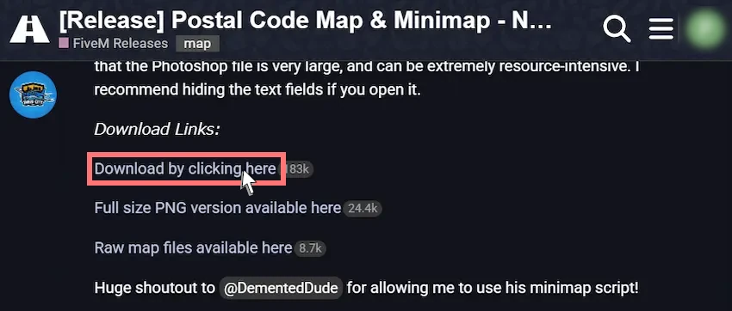
Task: Click Download by clicking here link
Action: (x=185, y=169)
